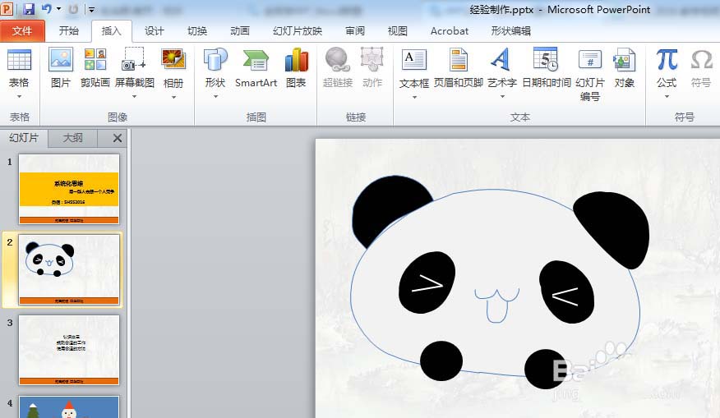The width and height of the screenshot is (720, 418).
Task: Select the 插入 insert tab
Action: pyautogui.click(x=111, y=30)
